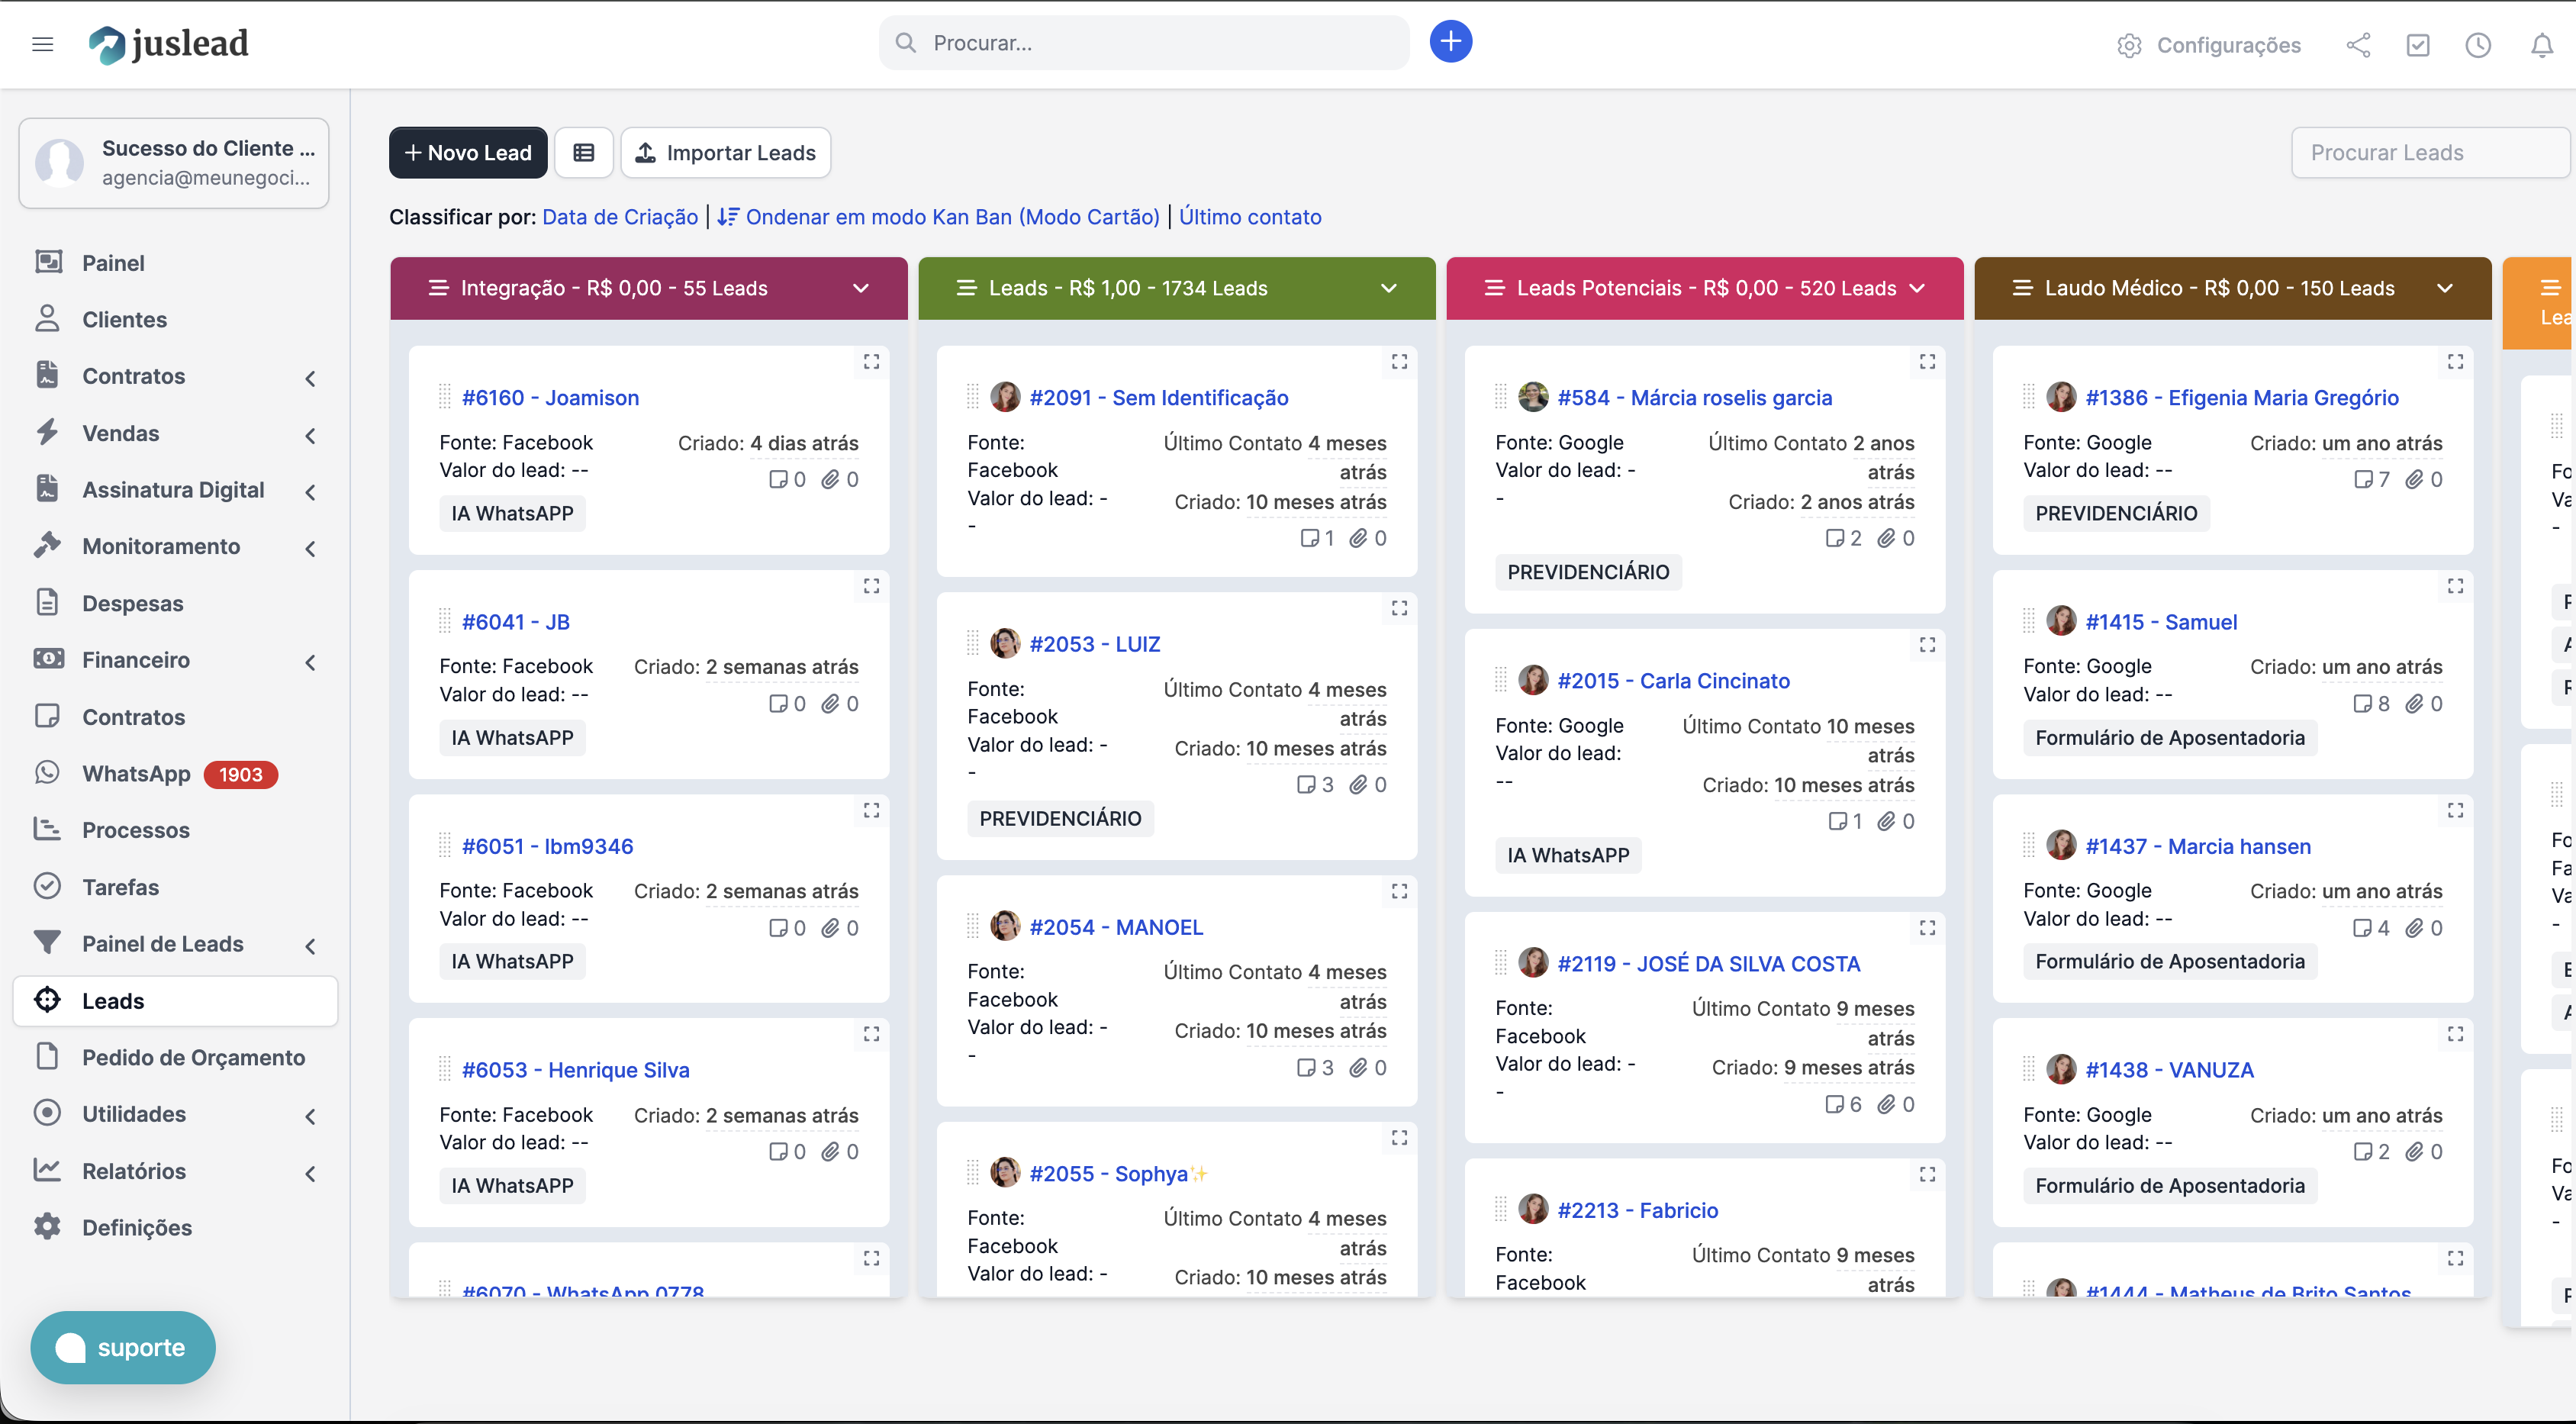Click the hamburger menu icon
2576x1424 pixels.
click(42, 44)
